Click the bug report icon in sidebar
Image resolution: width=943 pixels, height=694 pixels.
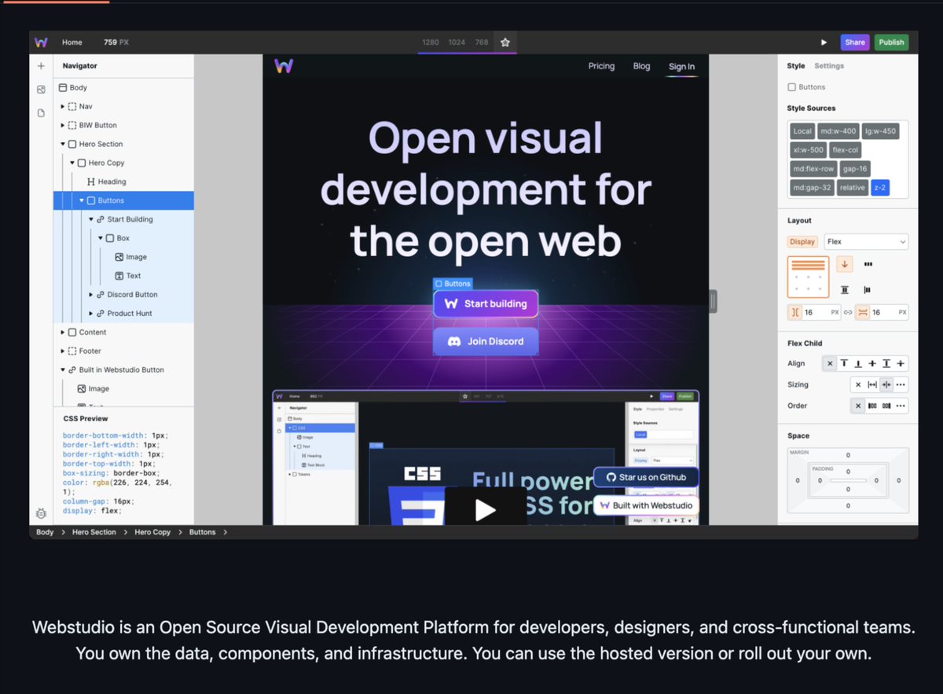[x=41, y=513]
